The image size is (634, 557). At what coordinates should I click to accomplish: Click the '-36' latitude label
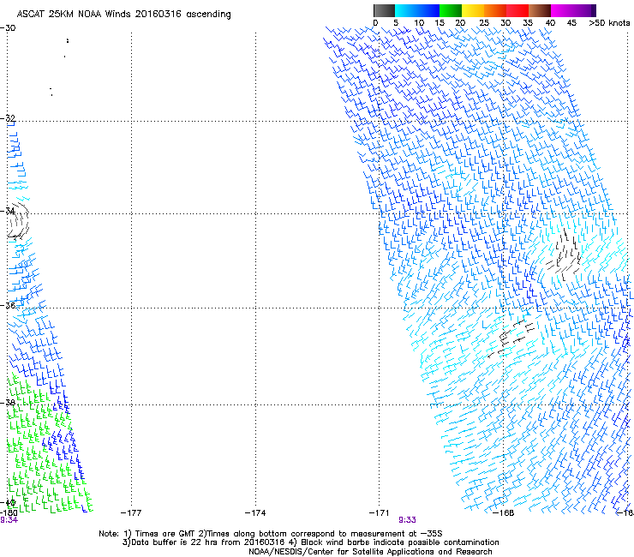pyautogui.click(x=8, y=305)
